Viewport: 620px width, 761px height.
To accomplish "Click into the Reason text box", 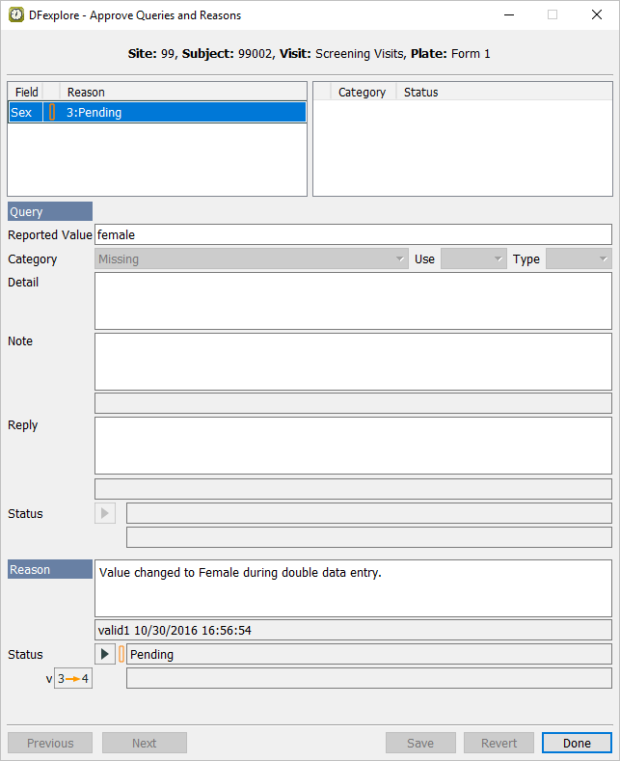I will point(353,588).
